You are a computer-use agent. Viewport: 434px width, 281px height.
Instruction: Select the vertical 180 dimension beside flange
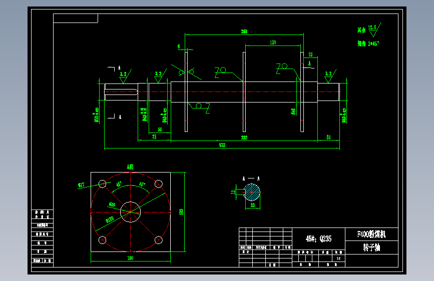point(181,212)
